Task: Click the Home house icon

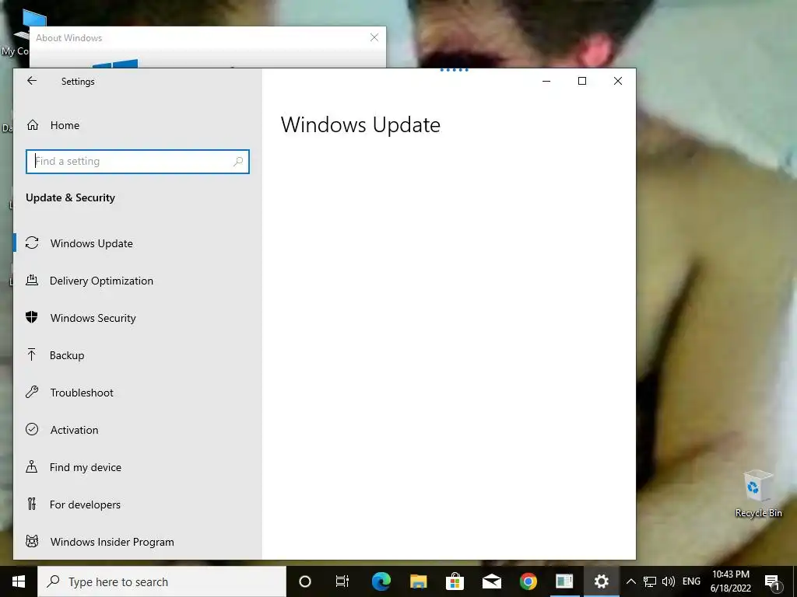Action: pyautogui.click(x=33, y=125)
